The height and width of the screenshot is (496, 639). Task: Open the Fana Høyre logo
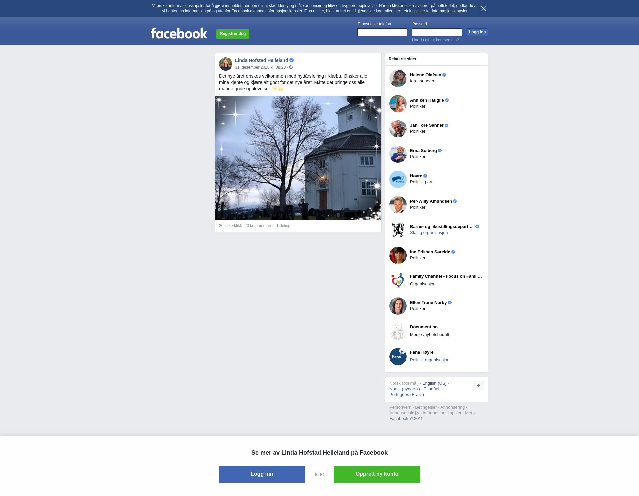[x=398, y=357]
